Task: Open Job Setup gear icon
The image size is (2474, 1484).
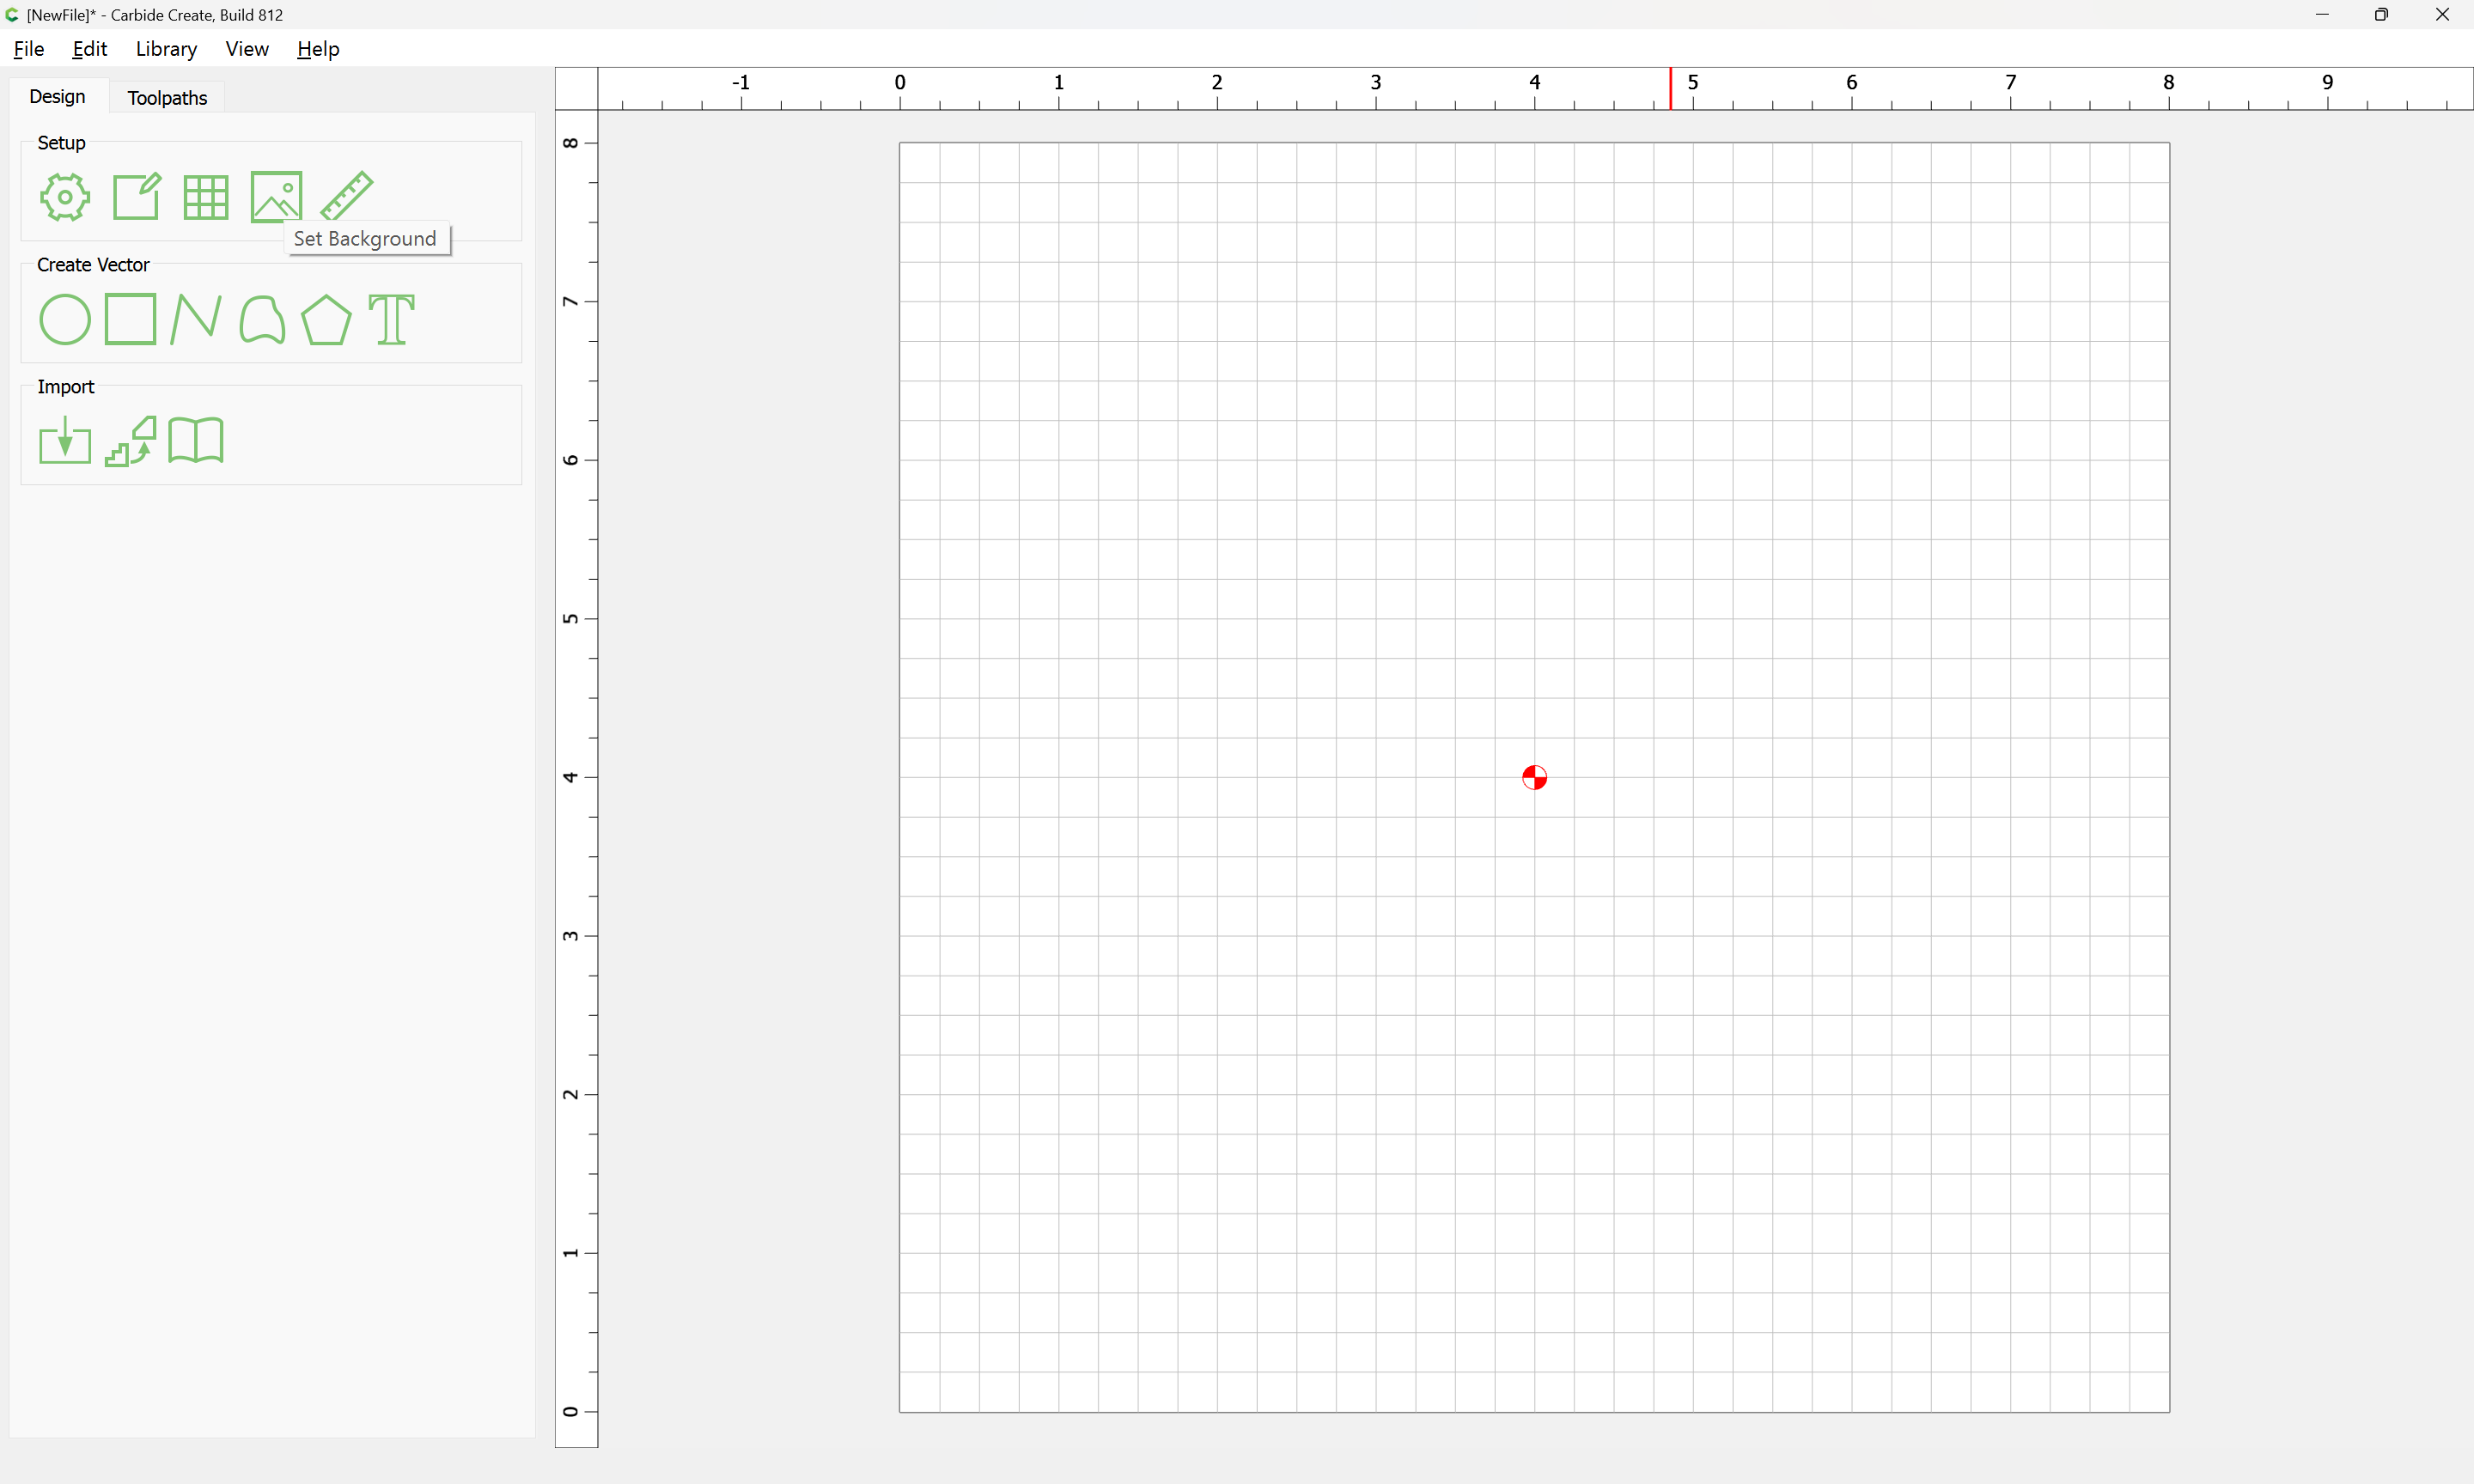Action: (65, 197)
